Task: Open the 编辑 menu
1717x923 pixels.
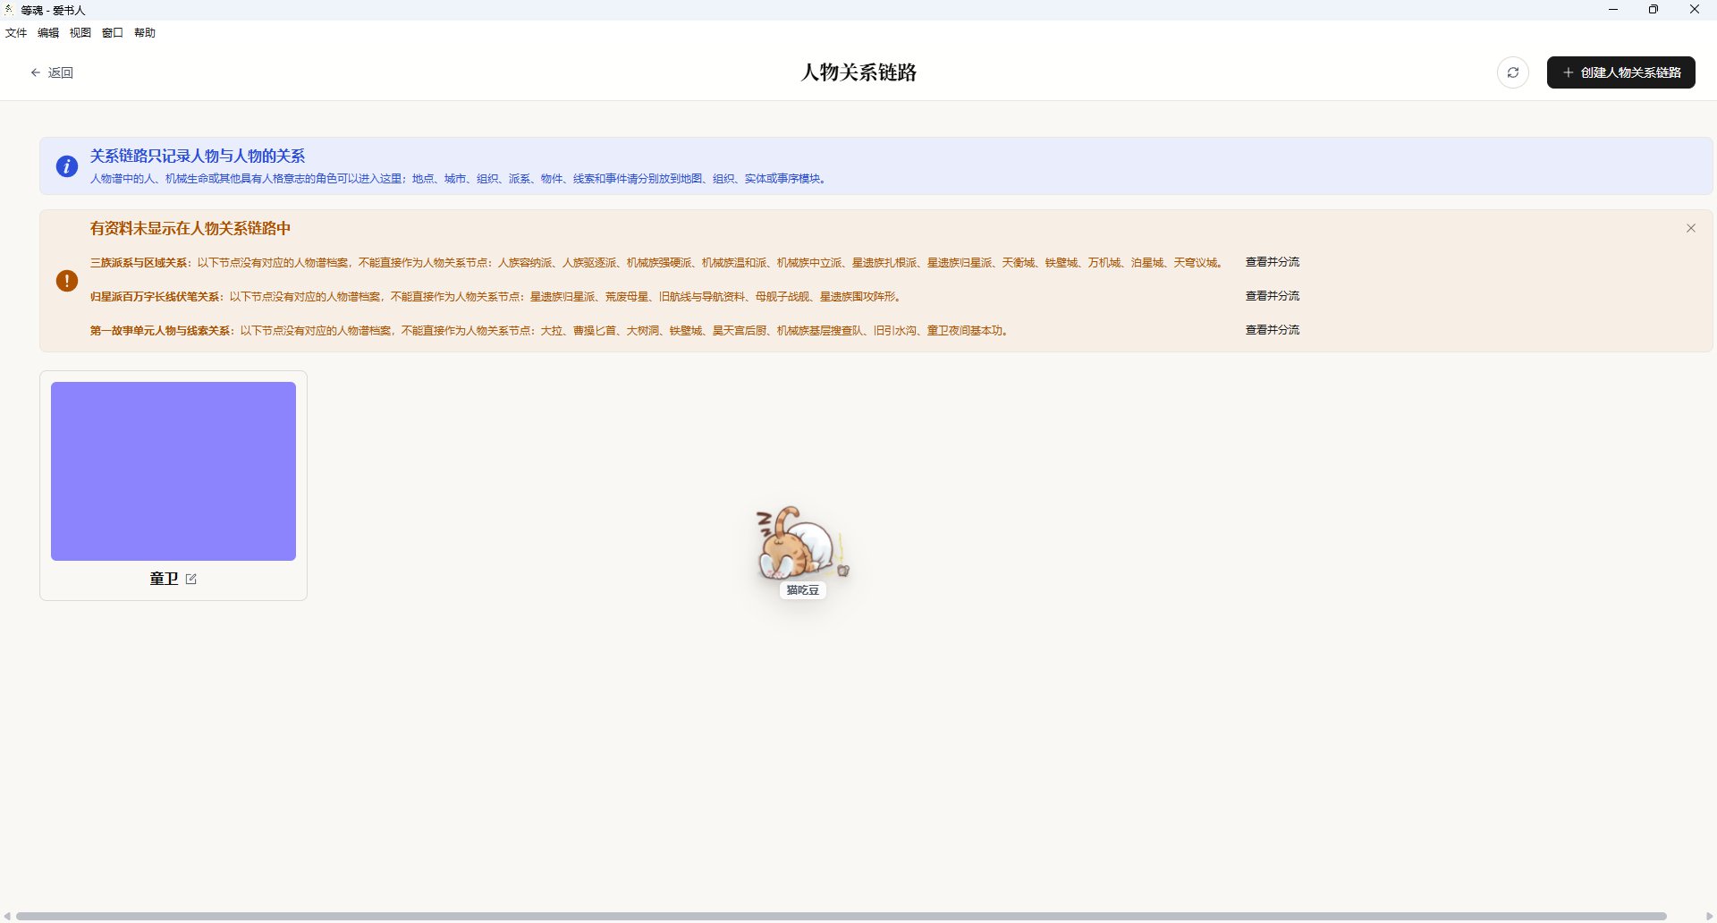Action: [x=48, y=33]
